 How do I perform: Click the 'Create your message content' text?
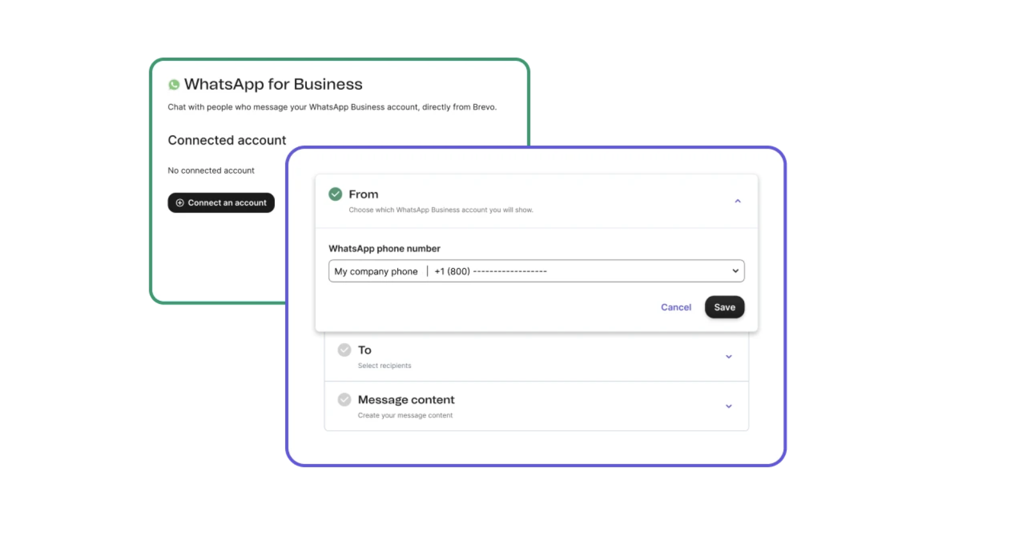tap(405, 415)
